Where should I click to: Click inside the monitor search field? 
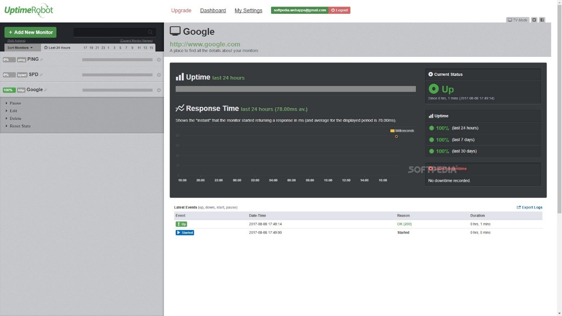tap(110, 32)
